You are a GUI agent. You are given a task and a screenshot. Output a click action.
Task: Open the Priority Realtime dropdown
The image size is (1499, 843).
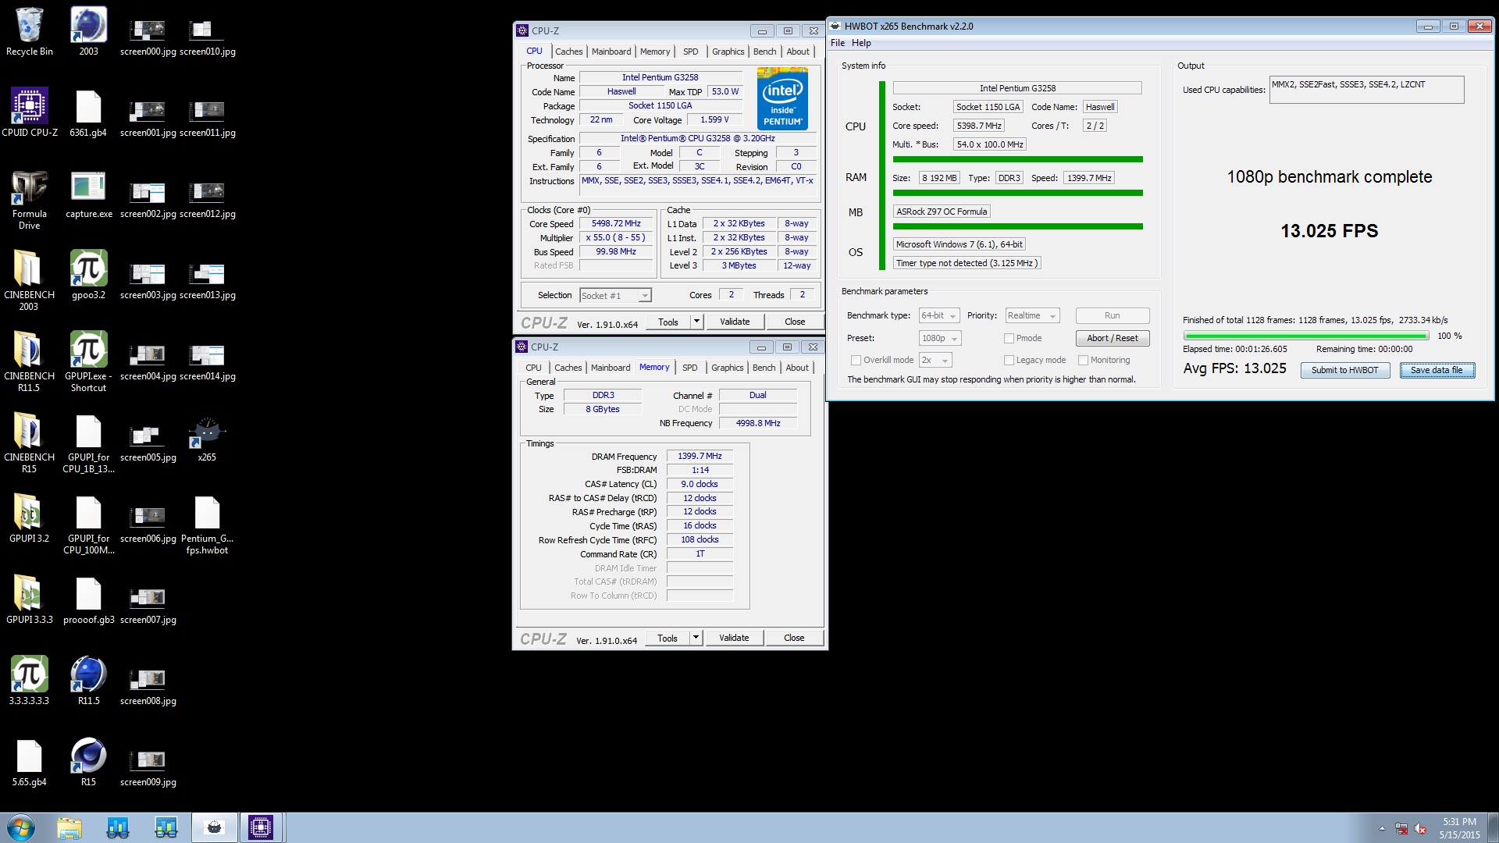point(1031,315)
